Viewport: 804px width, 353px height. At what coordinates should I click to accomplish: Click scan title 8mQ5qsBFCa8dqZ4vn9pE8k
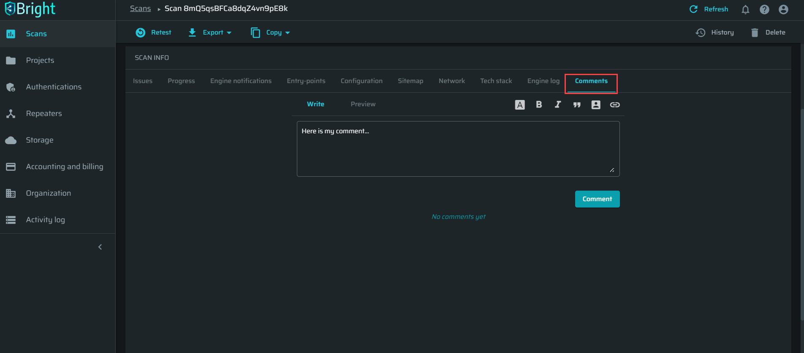tap(226, 8)
